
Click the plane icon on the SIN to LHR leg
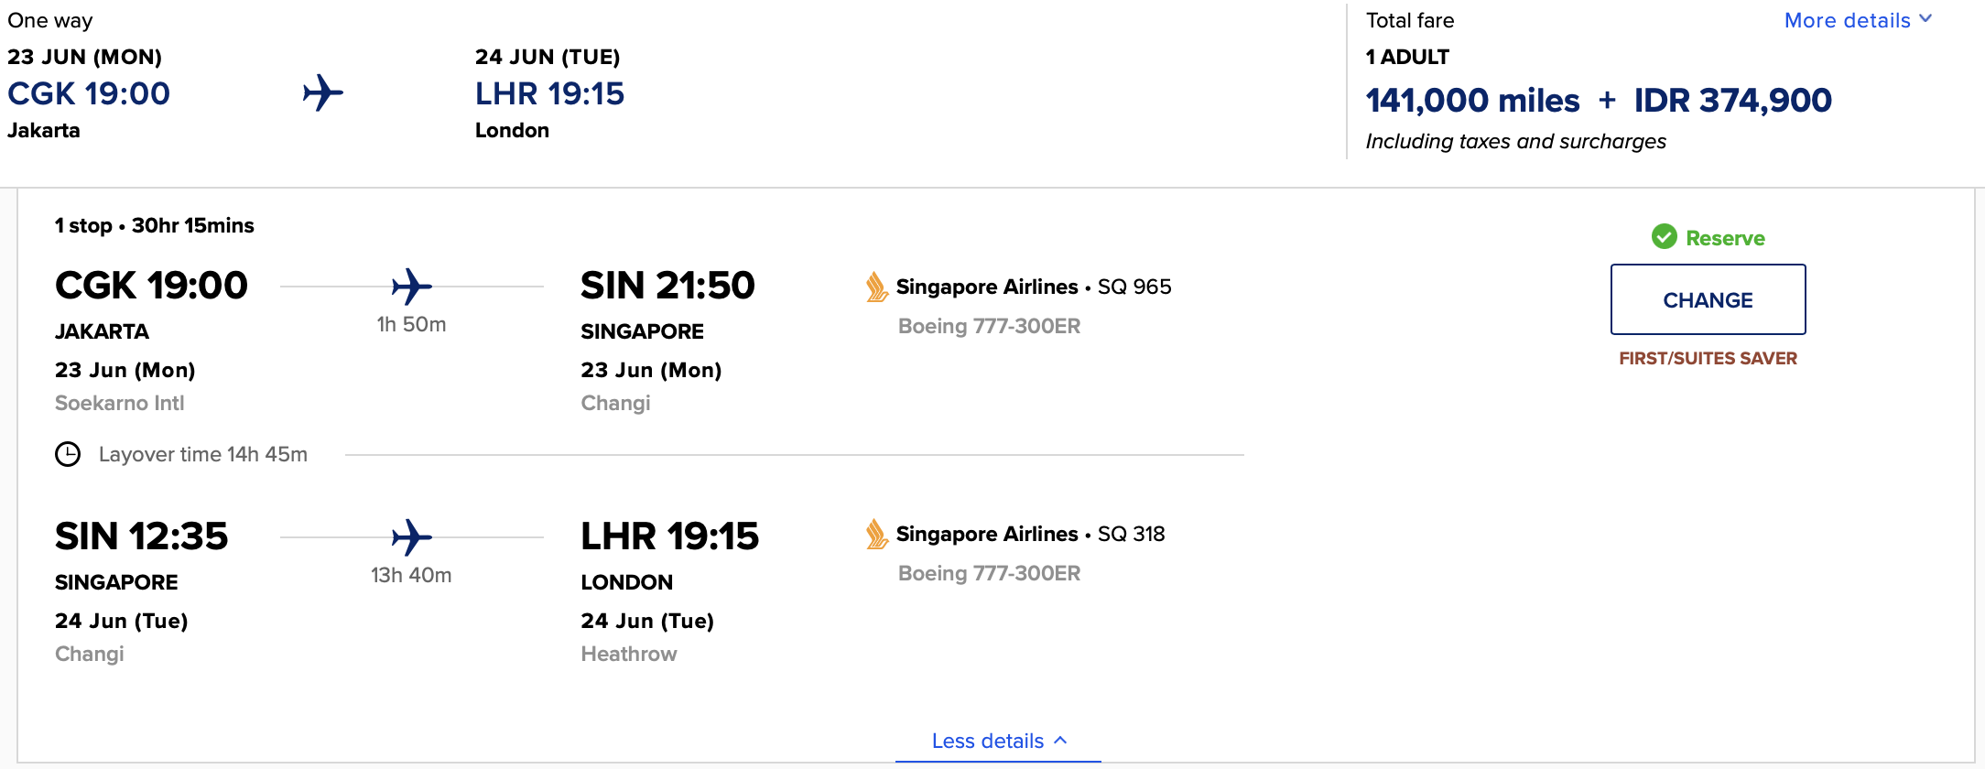click(x=411, y=537)
